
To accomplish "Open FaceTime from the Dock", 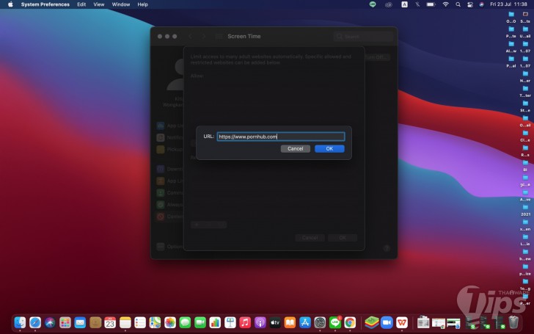I will [200, 322].
